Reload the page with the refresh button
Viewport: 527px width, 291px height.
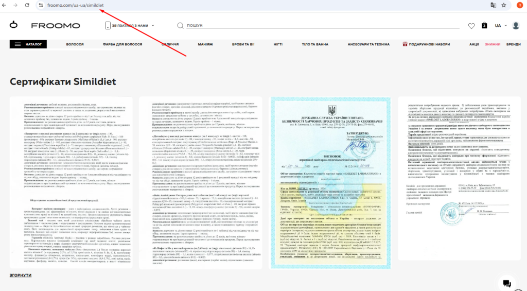coord(27,5)
